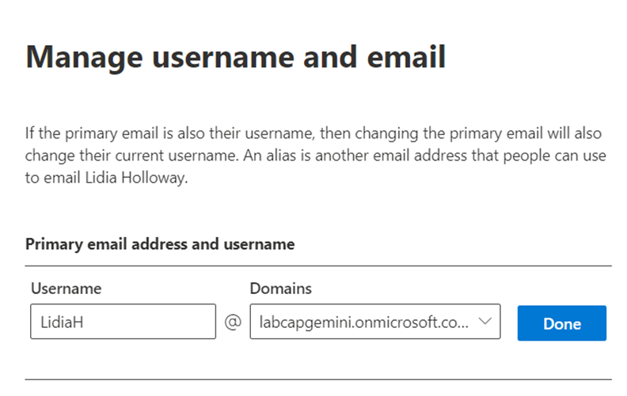Click empty space right of LidiaH in field
627x396 pixels.
coord(150,322)
